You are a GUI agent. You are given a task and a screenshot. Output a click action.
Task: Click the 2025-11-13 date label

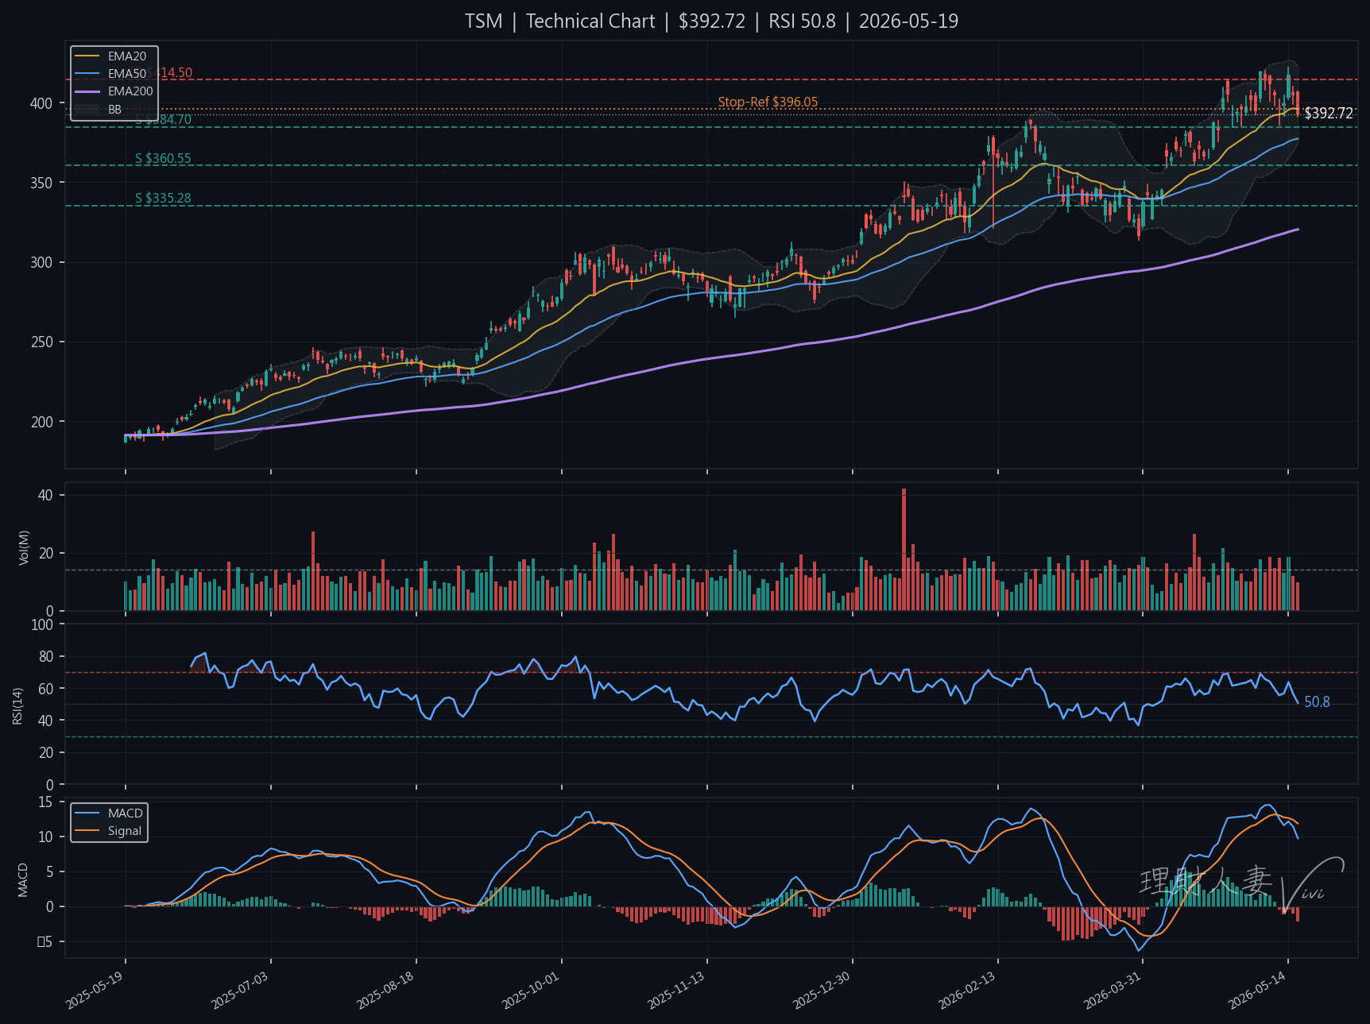tap(676, 991)
